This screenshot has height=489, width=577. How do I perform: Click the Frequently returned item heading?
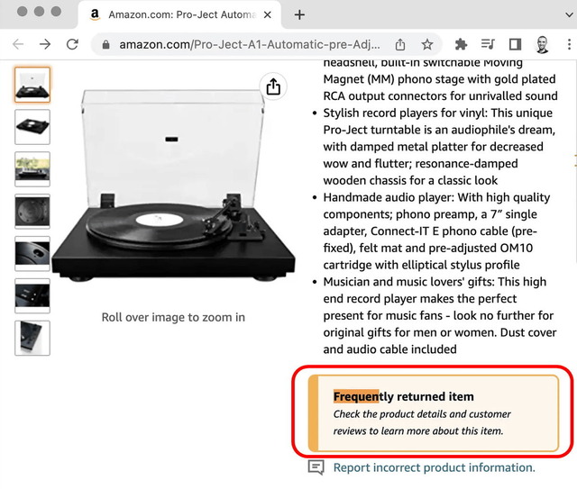[x=403, y=396]
